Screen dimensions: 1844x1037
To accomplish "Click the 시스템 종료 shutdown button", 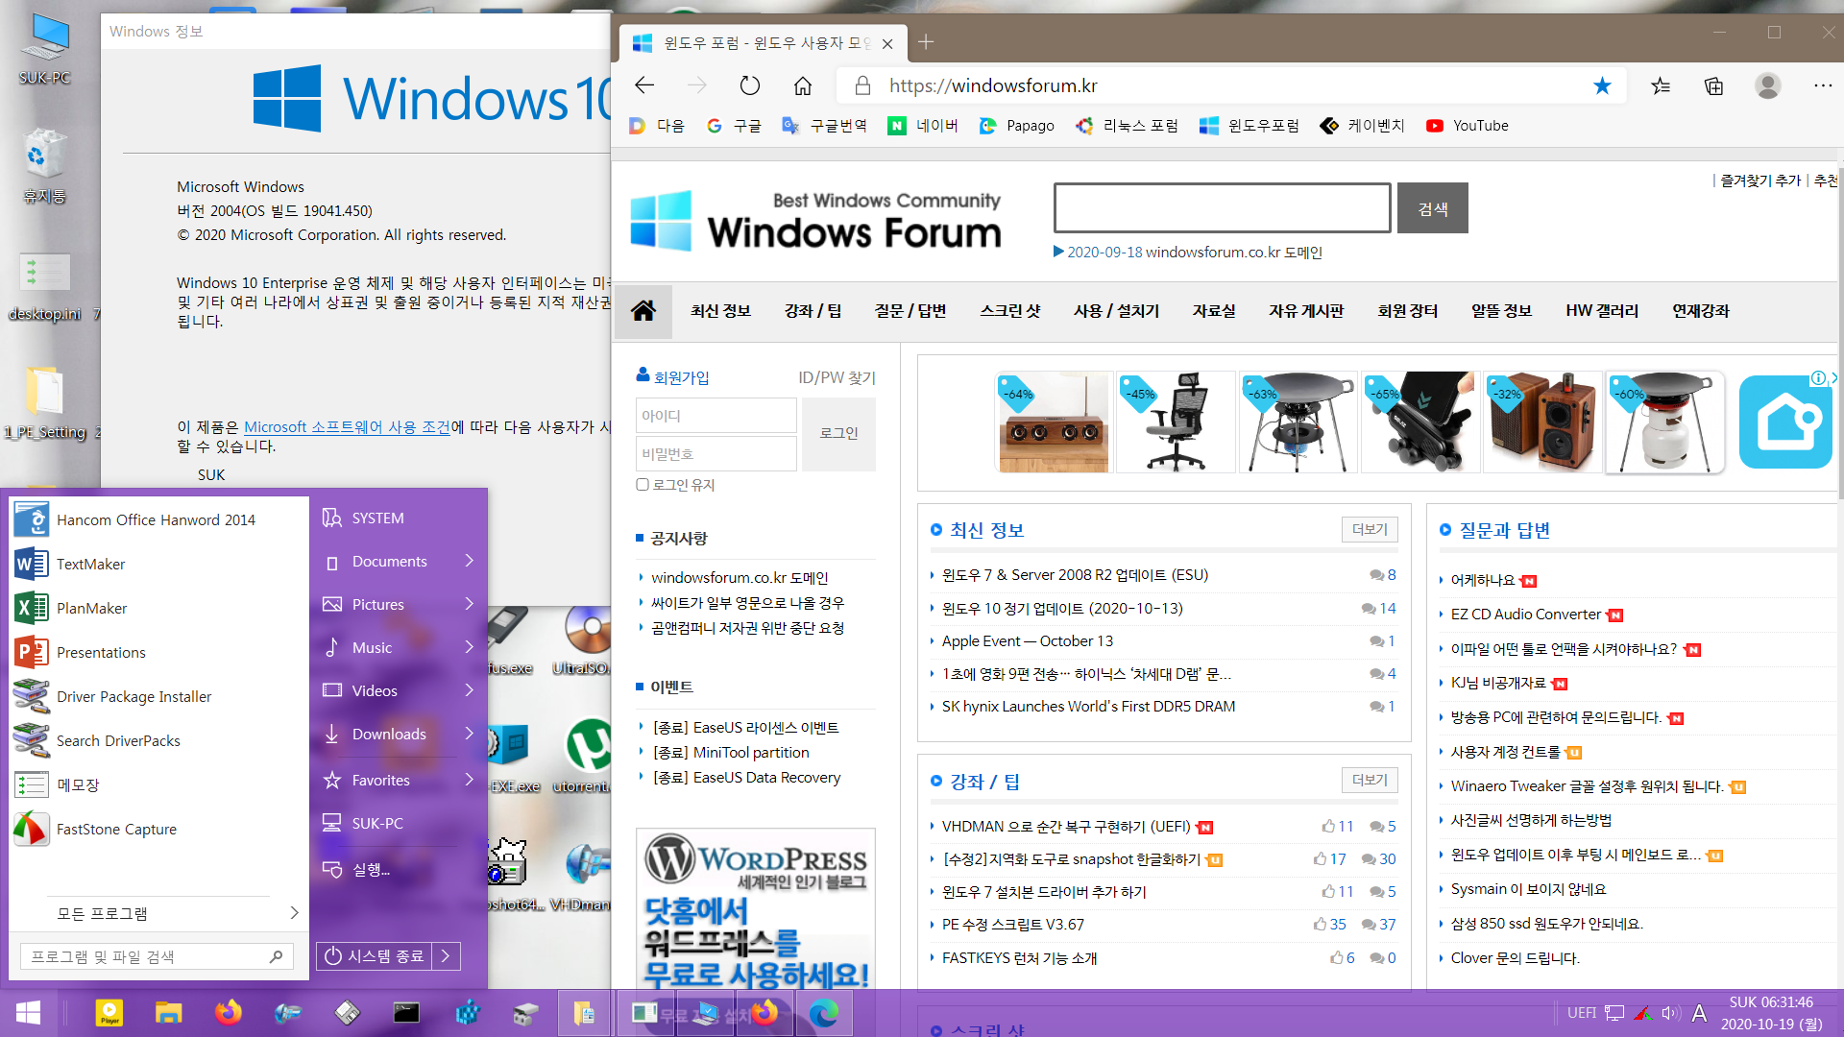I will 375,956.
